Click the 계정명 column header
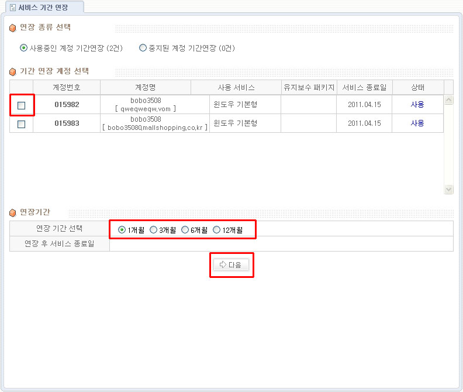This screenshot has width=463, height=392. (146, 87)
